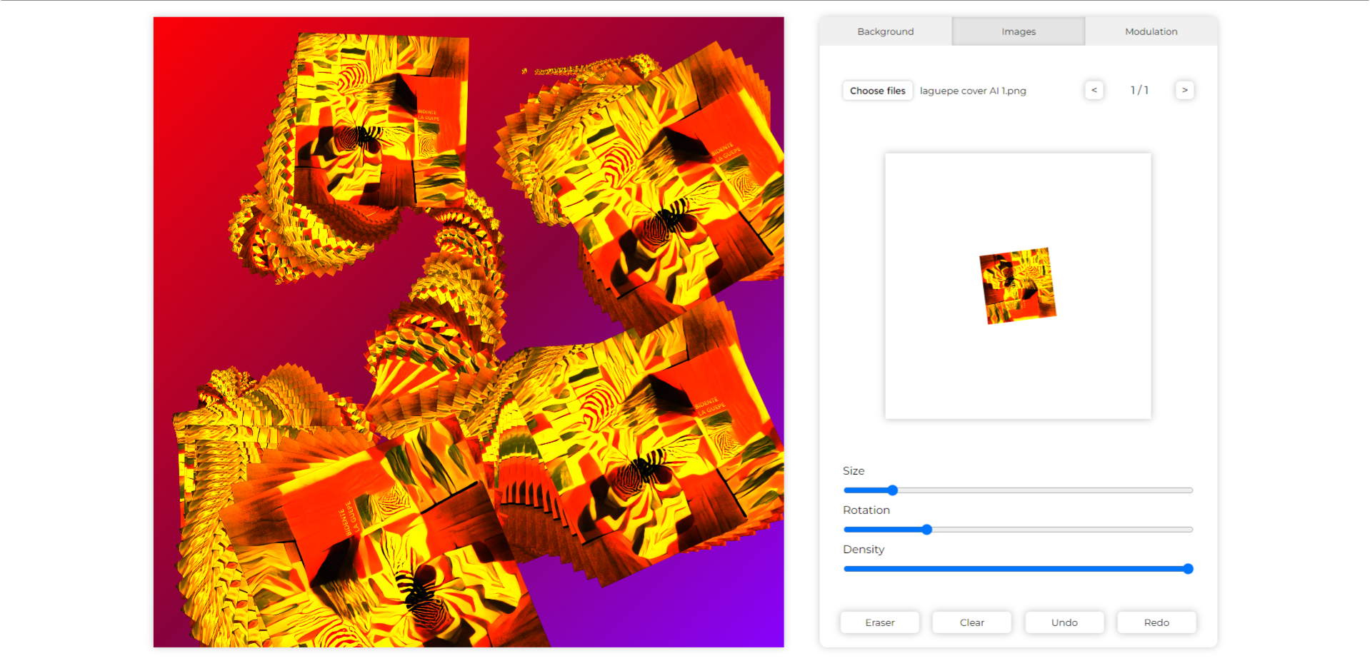Select the Images tab
Viewport: 1370px width, 661px height.
[x=1018, y=31]
